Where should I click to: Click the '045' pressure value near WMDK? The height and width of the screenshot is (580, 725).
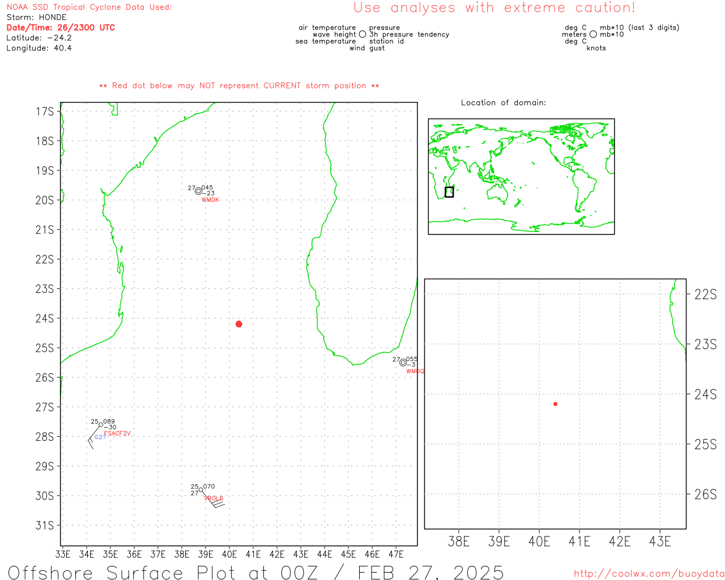207,187
